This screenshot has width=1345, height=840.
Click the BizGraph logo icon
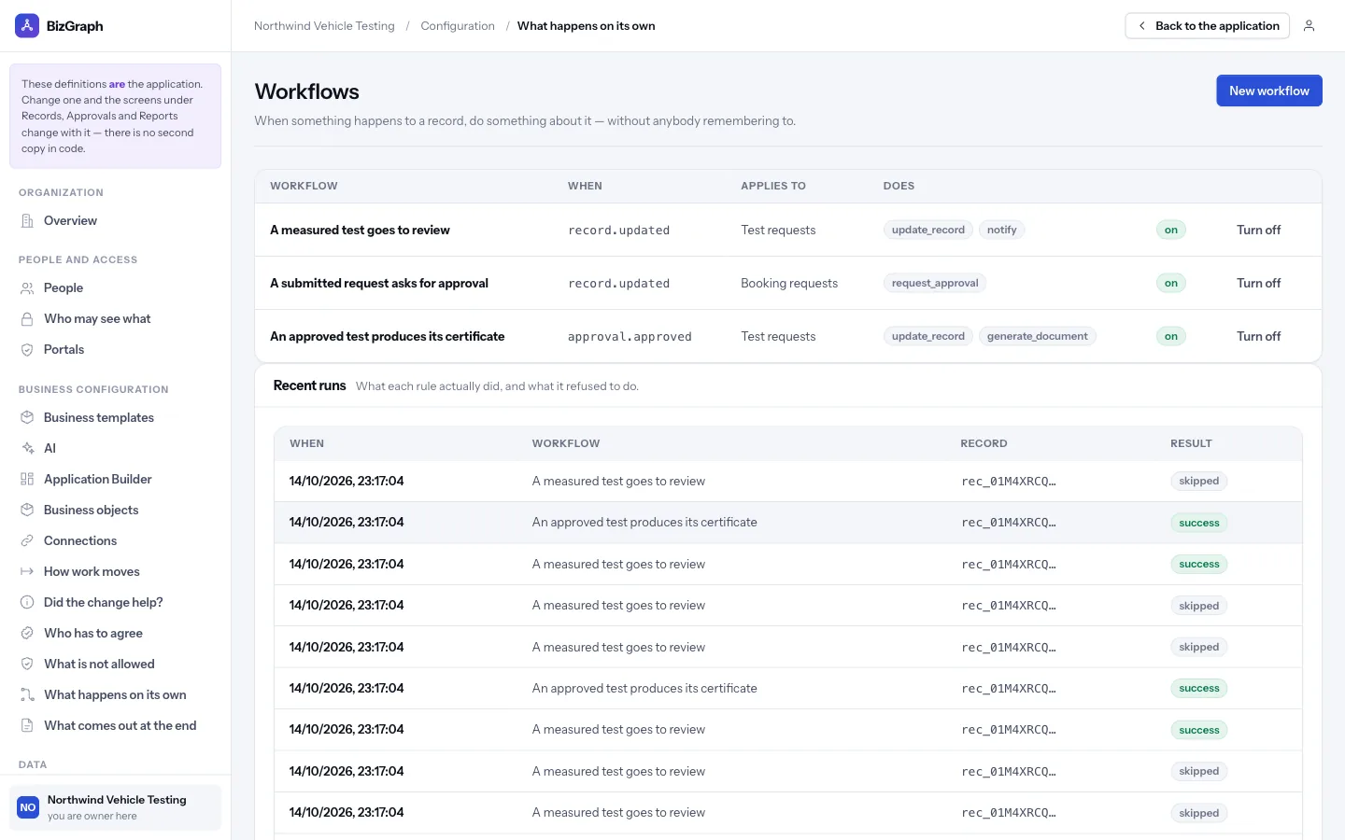pos(27,26)
